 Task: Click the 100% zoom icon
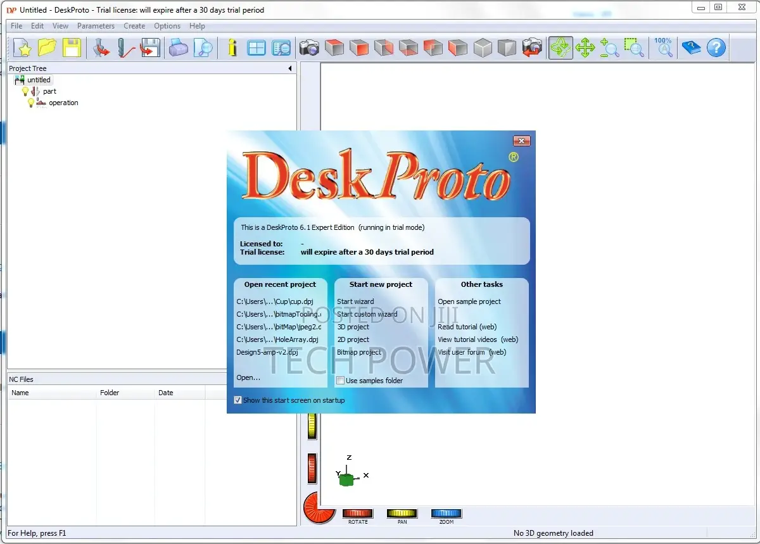(664, 47)
